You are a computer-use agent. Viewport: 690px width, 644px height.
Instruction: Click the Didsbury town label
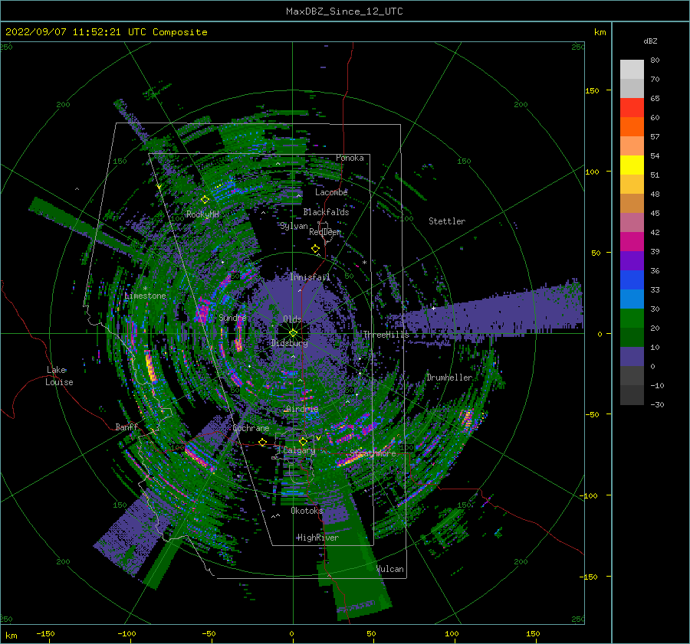[x=290, y=343]
